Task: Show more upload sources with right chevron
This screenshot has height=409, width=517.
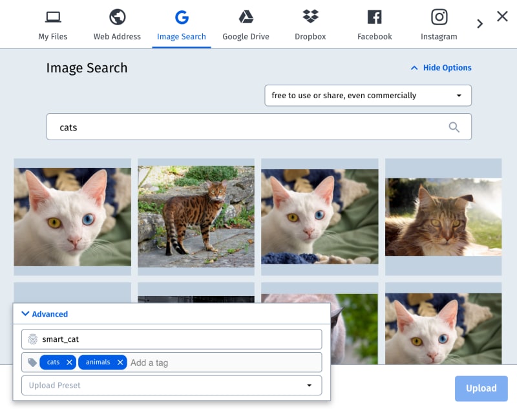Action: (480, 24)
